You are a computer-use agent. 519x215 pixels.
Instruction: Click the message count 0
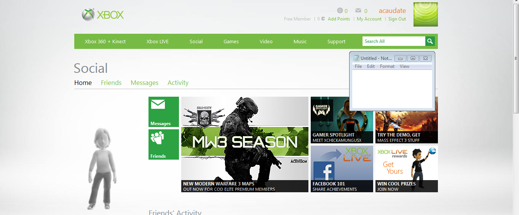366,11
